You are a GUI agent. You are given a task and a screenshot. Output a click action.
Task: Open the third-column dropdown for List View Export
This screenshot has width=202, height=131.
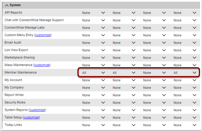(x=154, y=50)
